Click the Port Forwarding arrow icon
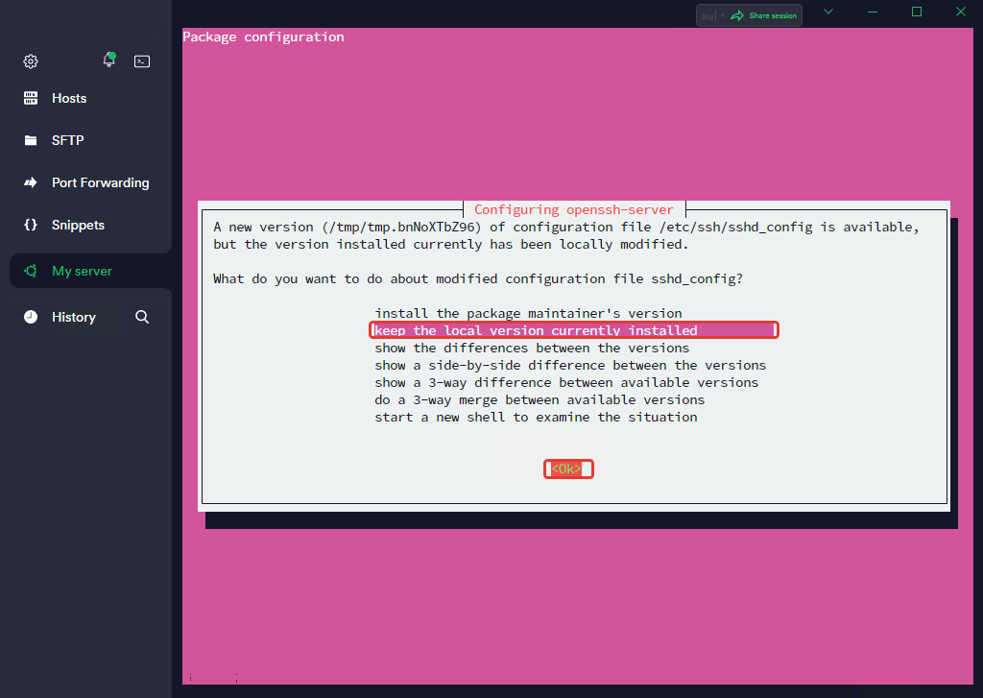 (31, 182)
